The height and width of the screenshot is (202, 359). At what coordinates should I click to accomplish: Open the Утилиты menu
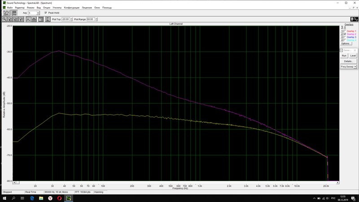click(57, 8)
